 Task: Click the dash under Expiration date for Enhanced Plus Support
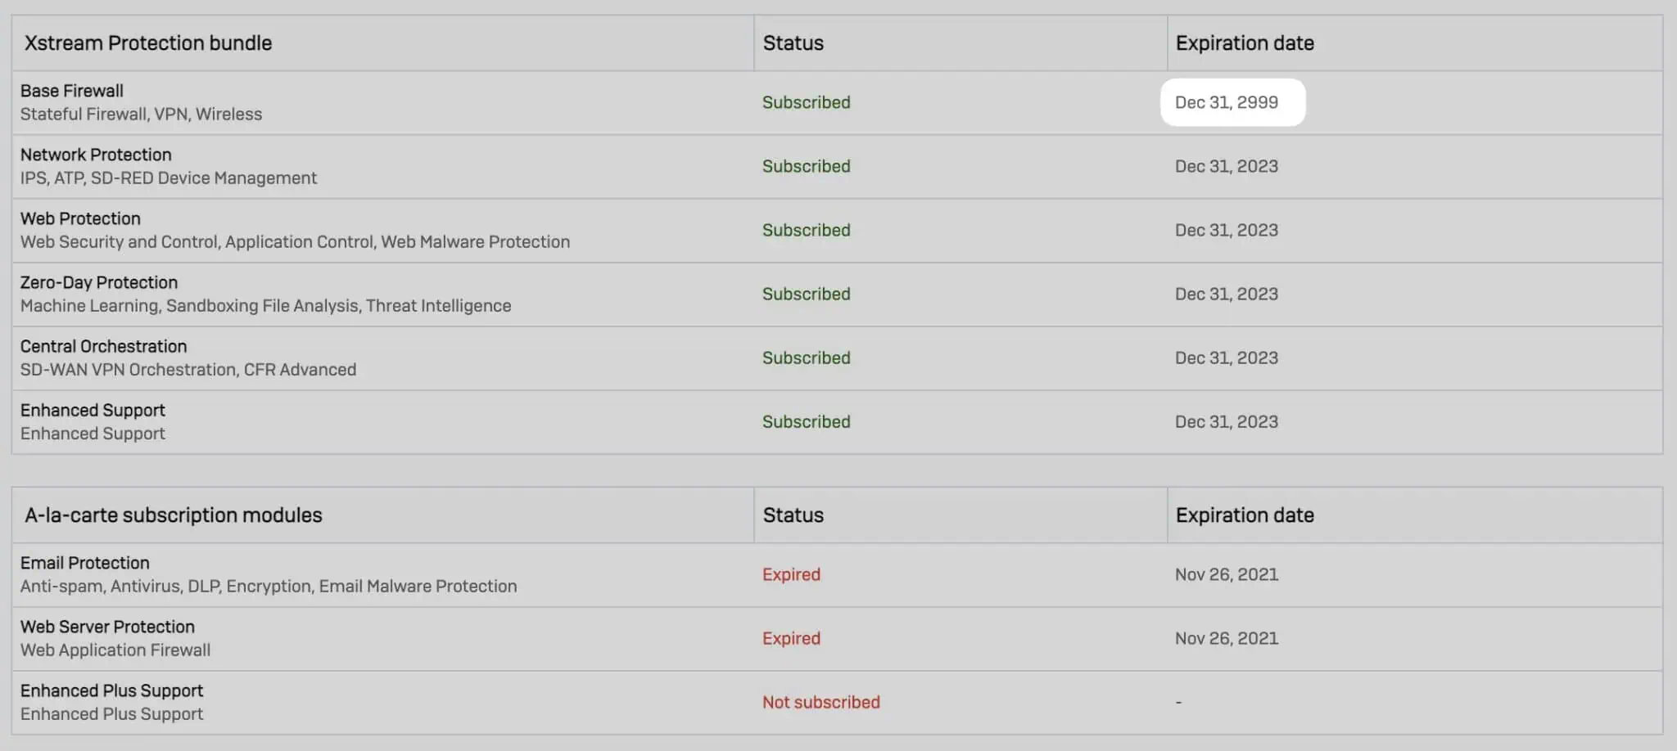(x=1178, y=701)
